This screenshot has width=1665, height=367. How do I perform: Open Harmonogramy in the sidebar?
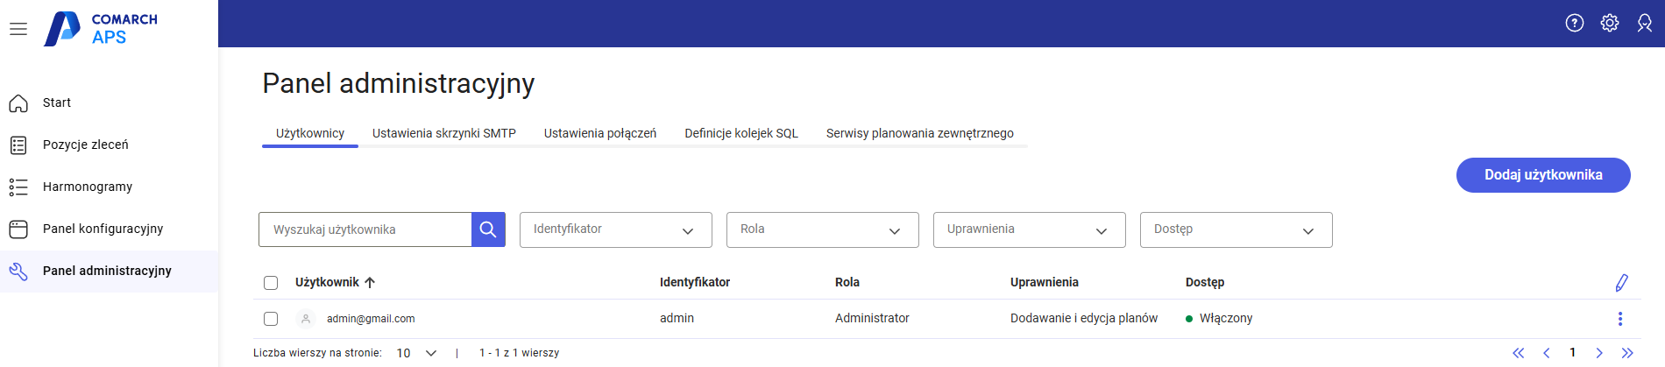click(x=88, y=187)
